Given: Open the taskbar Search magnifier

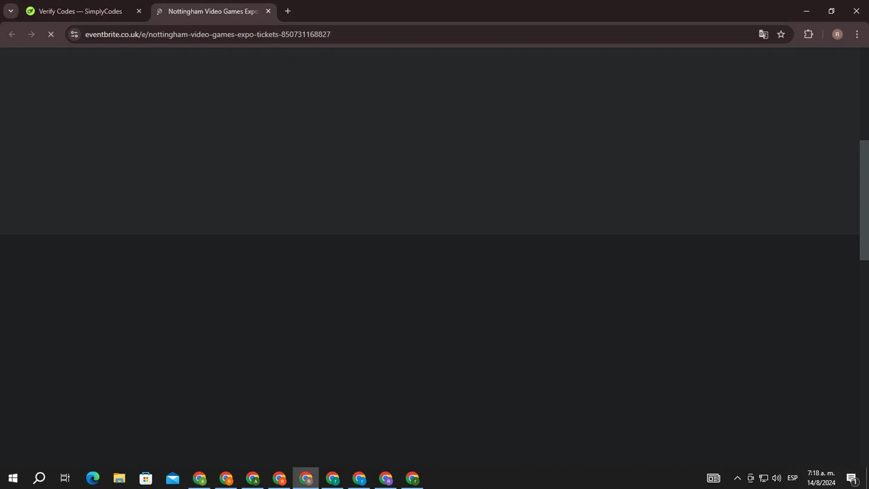Looking at the screenshot, I should point(39,478).
